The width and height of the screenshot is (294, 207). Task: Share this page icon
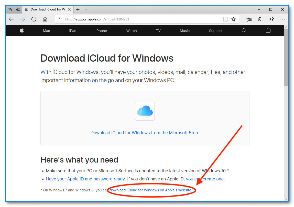pyautogui.click(x=271, y=19)
